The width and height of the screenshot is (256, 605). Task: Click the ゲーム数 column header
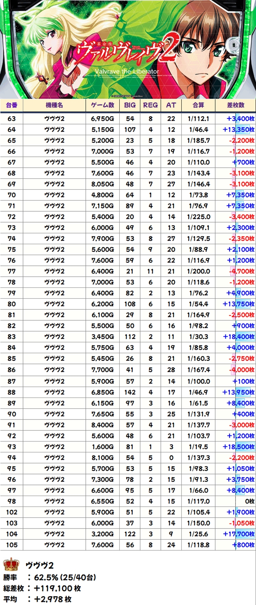[x=102, y=105]
